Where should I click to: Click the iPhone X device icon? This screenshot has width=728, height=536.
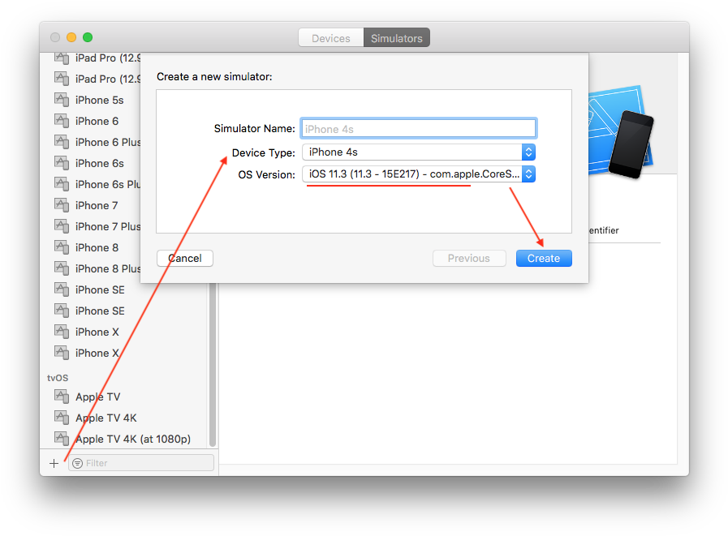click(x=62, y=332)
